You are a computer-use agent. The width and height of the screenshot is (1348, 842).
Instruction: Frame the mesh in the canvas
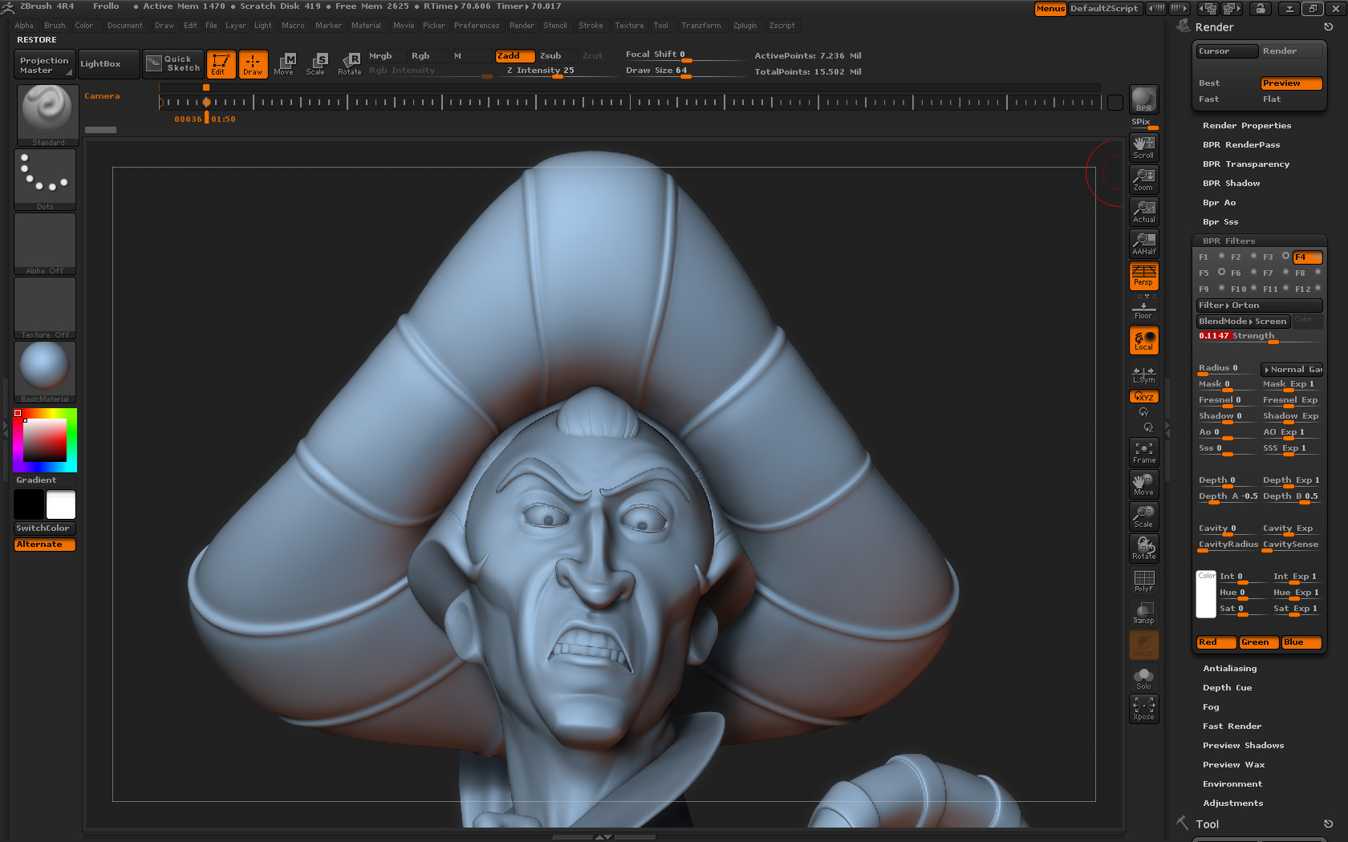[x=1143, y=452]
